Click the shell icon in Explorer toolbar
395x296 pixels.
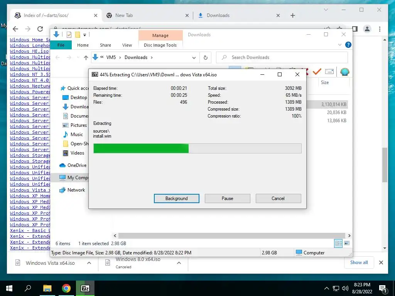(x=344, y=72)
